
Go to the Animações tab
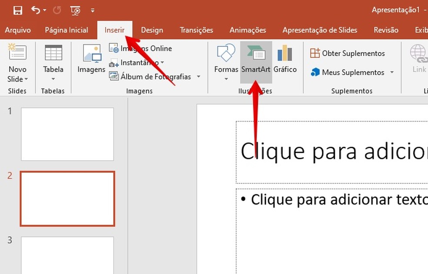click(247, 30)
